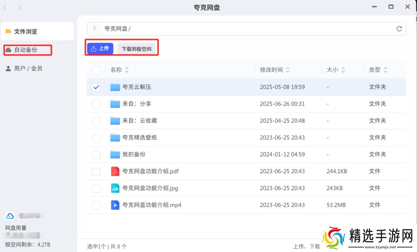Screen dimensions: 417x252
Task: Open 用户 / 会员 sidebar section
Action: (x=28, y=68)
